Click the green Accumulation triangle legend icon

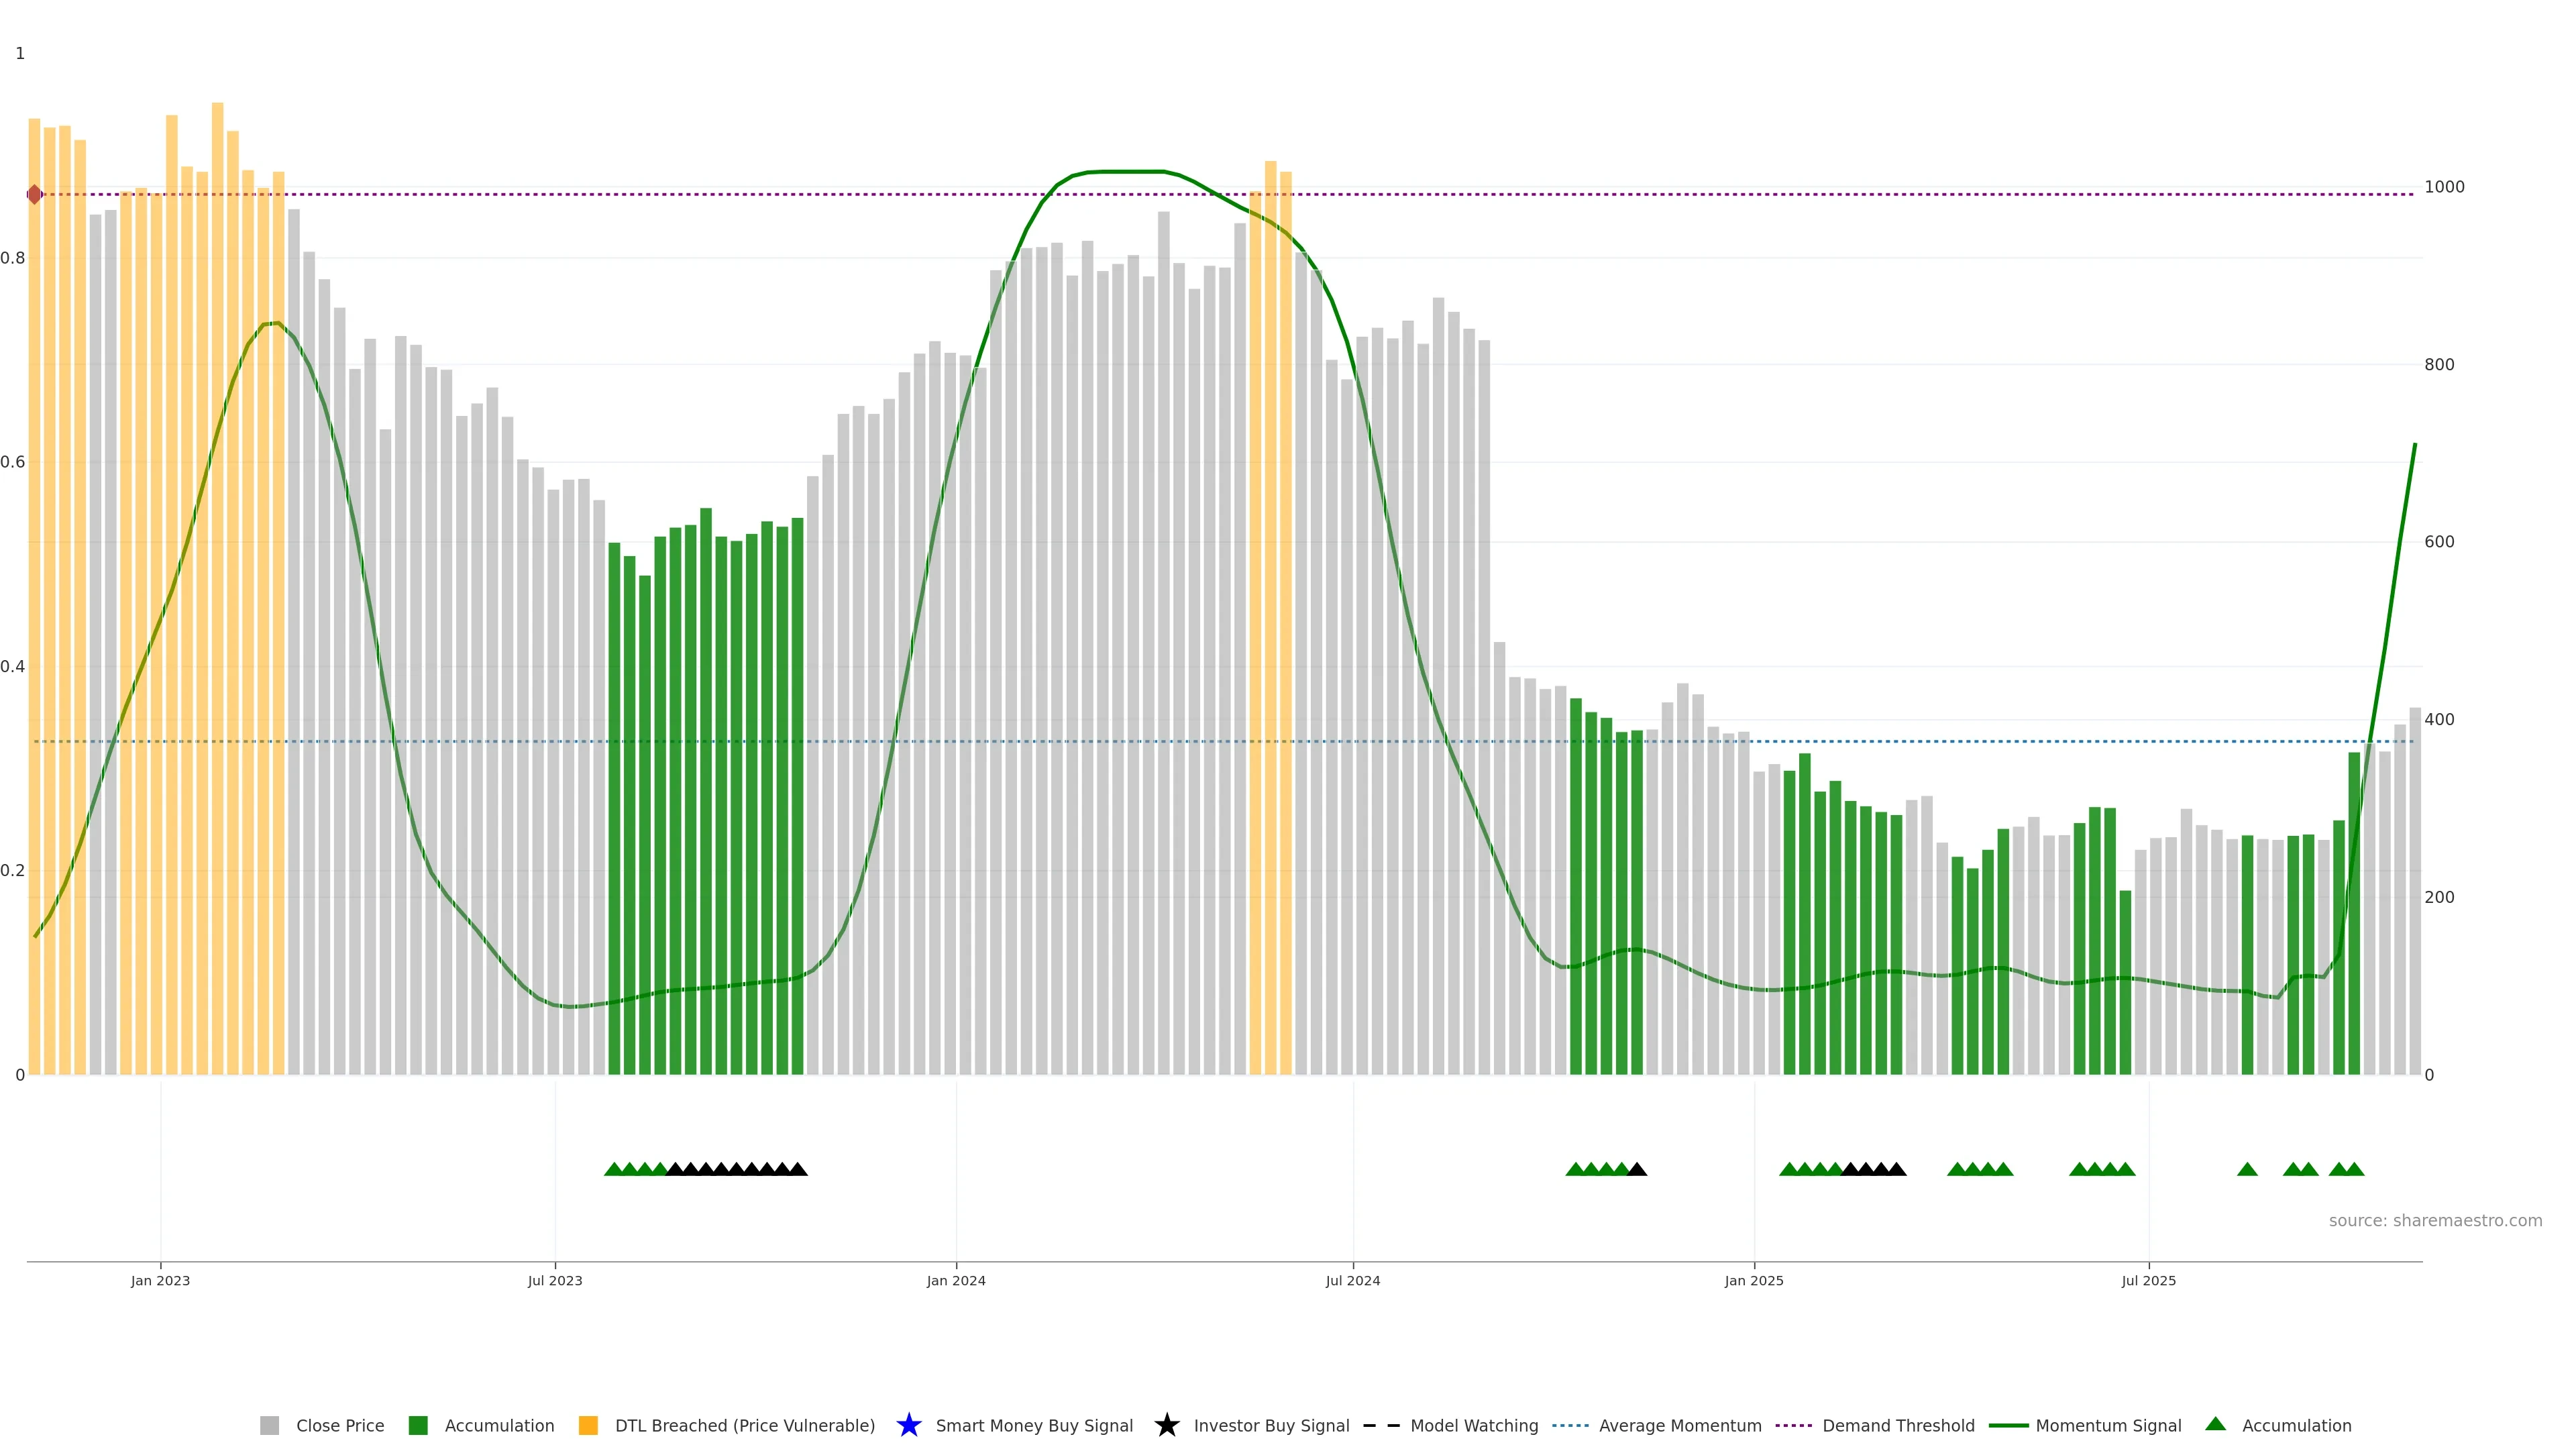[x=2215, y=1424]
